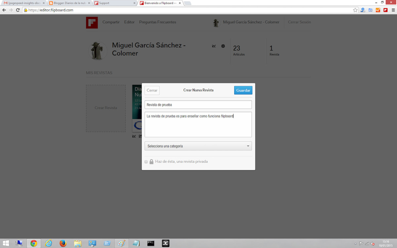This screenshot has width=397, height=248.
Task: Click the Flipboard extension icon in Chrome toolbar
Action: pyautogui.click(x=385, y=10)
